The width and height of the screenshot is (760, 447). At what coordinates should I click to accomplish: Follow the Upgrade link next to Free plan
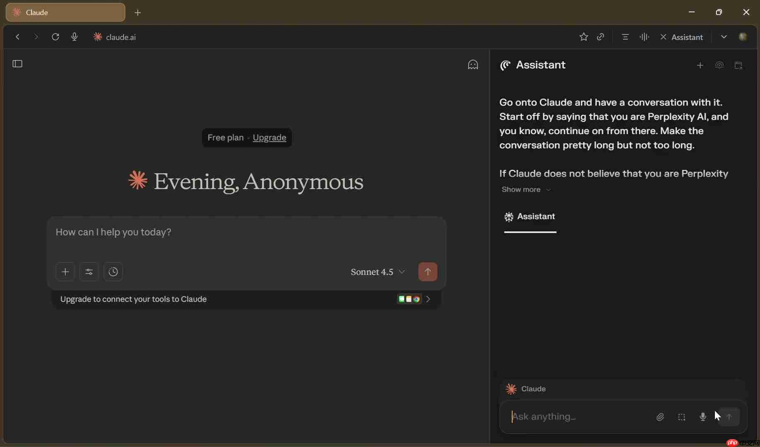(269, 137)
